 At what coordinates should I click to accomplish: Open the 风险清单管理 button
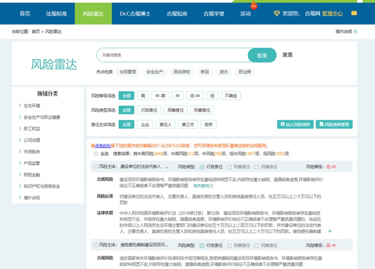[334, 125]
